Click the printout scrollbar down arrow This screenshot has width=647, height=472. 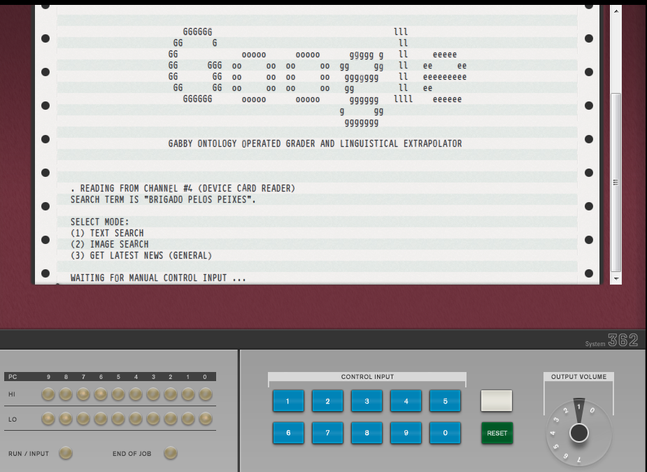[x=616, y=278]
